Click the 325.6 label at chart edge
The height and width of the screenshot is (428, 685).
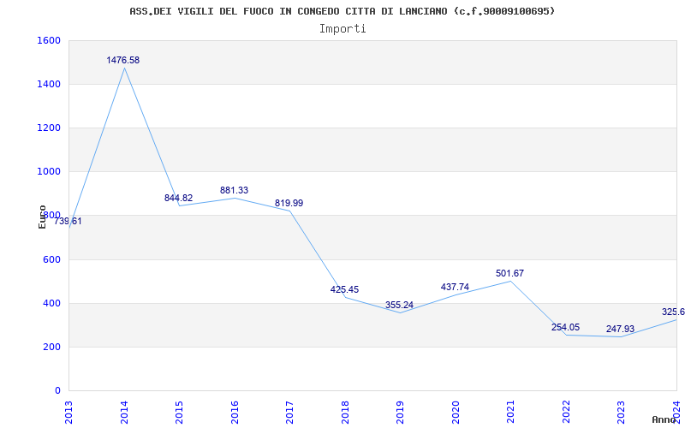pyautogui.click(x=673, y=312)
